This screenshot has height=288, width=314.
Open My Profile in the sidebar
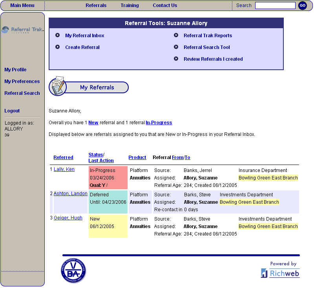(15, 70)
